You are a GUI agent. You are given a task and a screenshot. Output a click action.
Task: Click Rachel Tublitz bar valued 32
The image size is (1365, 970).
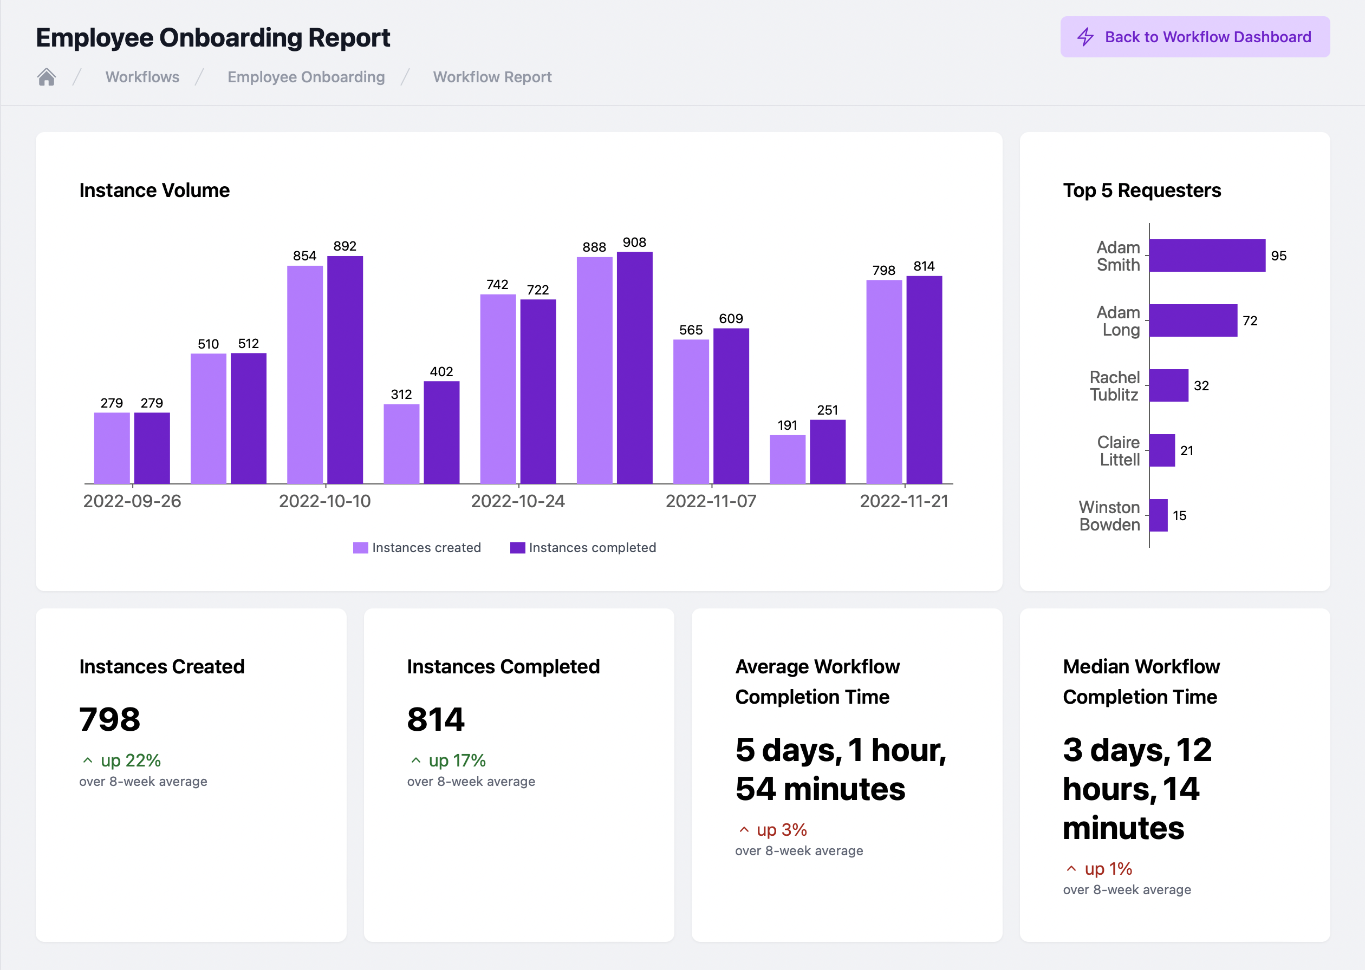(1168, 385)
